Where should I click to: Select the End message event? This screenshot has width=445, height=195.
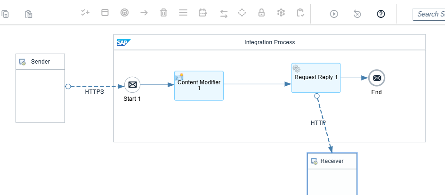pos(376,78)
